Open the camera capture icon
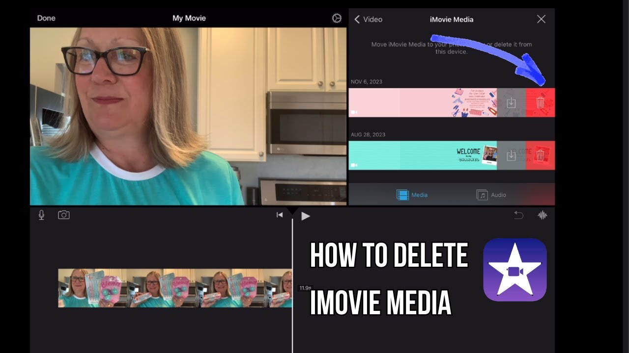629x353 pixels. [64, 215]
